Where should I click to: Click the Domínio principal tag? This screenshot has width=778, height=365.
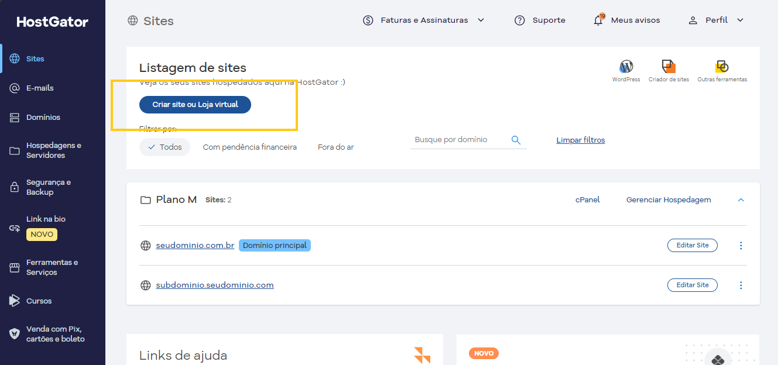coord(275,246)
